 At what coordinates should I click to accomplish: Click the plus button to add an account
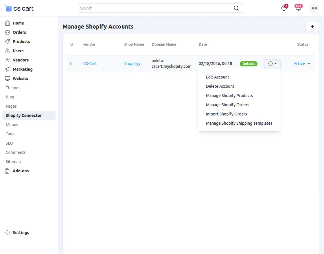pos(312,26)
